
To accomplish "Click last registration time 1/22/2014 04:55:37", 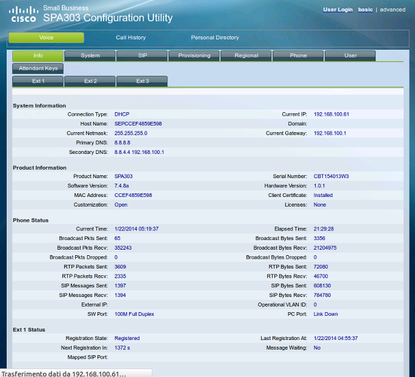I will click(x=336, y=338).
